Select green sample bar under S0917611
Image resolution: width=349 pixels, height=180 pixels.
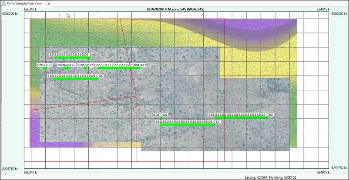point(119,68)
